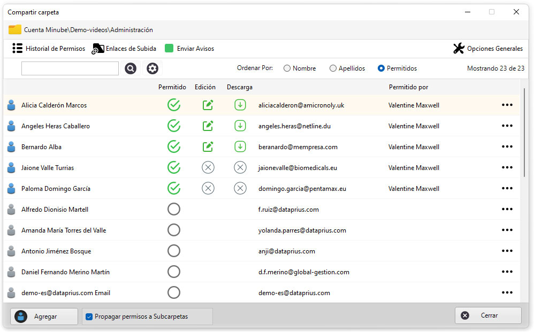Open search filter gear icon

pyautogui.click(x=152, y=68)
